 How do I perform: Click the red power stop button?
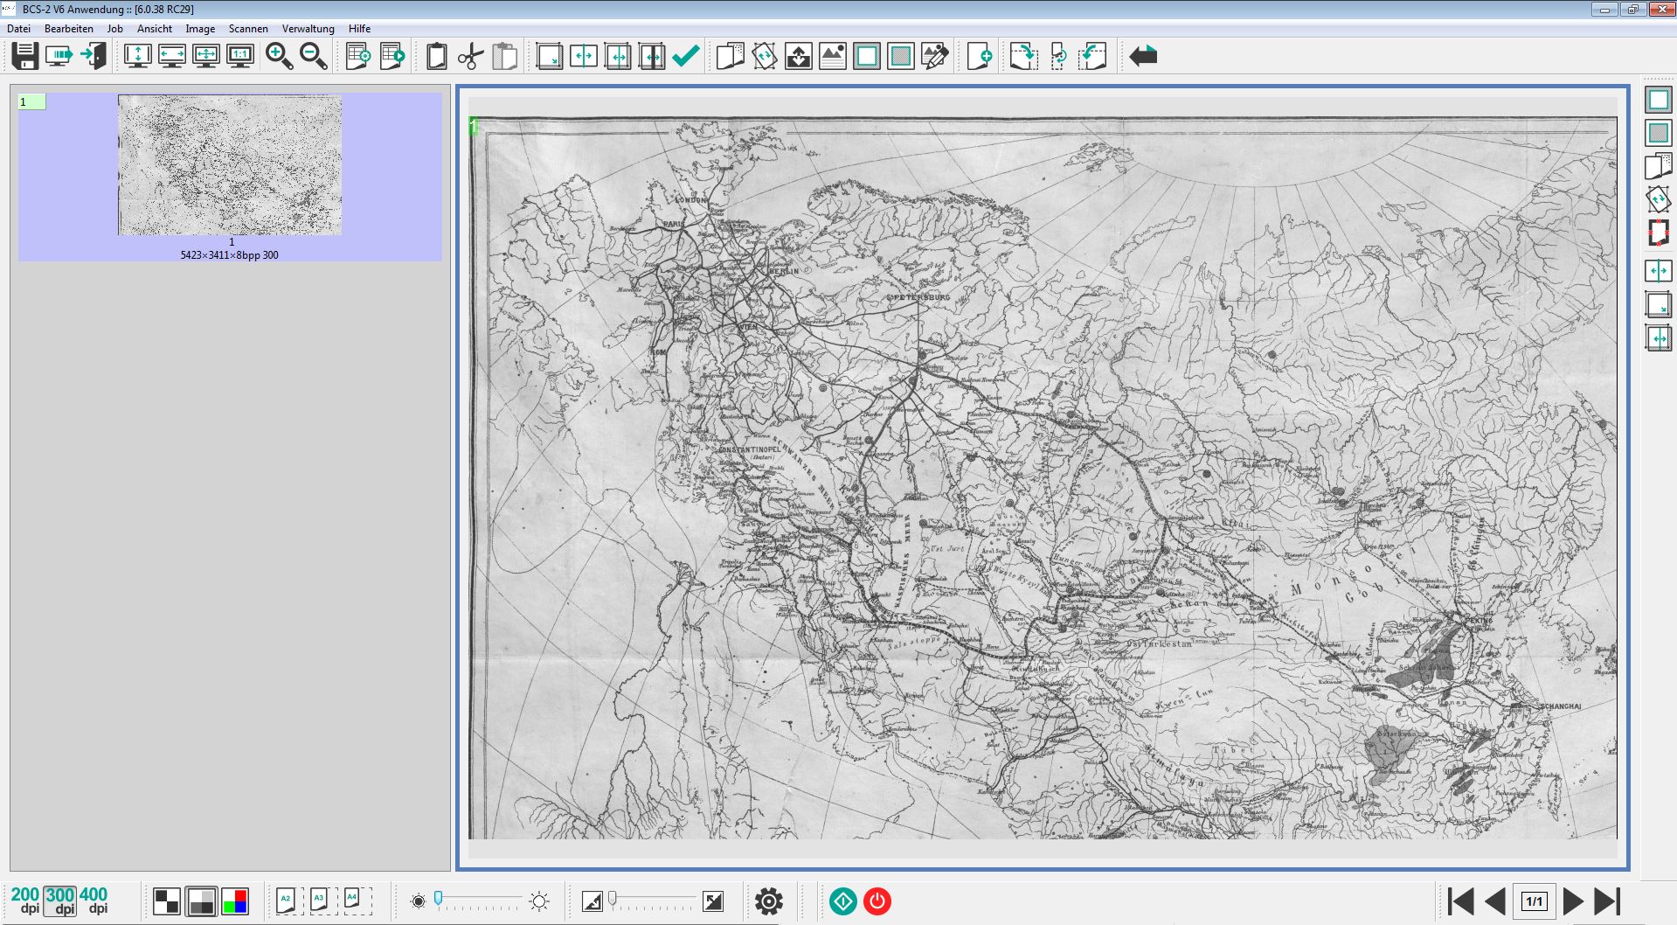[x=877, y=901]
